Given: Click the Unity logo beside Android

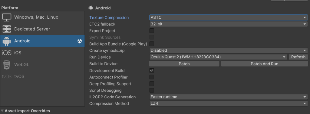Looking at the screenshot, I should (80, 41).
